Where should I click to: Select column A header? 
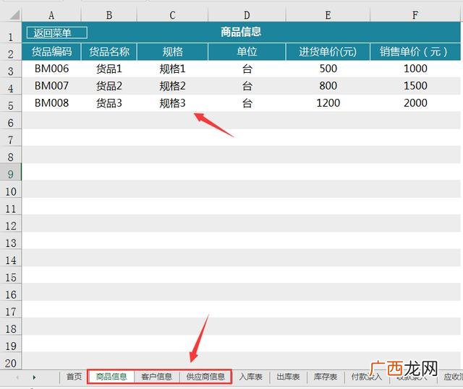[x=51, y=15]
